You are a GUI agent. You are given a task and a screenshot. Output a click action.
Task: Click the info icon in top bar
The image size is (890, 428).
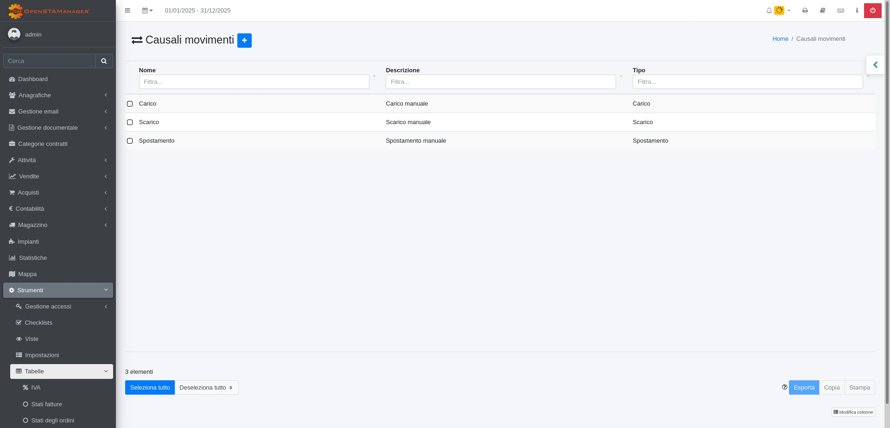[857, 11]
